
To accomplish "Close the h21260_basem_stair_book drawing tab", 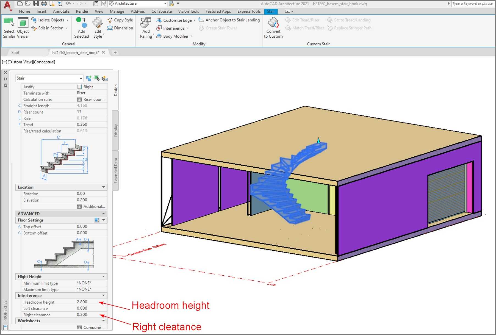I will pos(104,52).
